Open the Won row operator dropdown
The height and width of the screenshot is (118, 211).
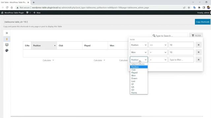pos(158,52)
